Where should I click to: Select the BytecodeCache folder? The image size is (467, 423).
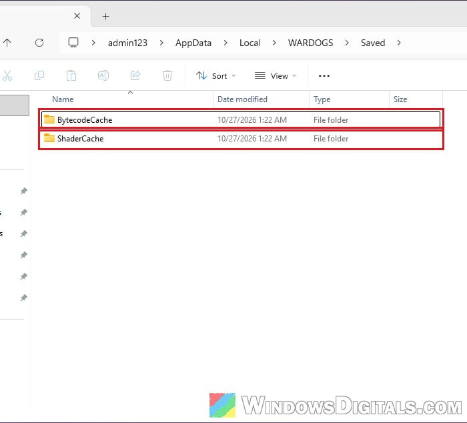pyautogui.click(x=241, y=119)
